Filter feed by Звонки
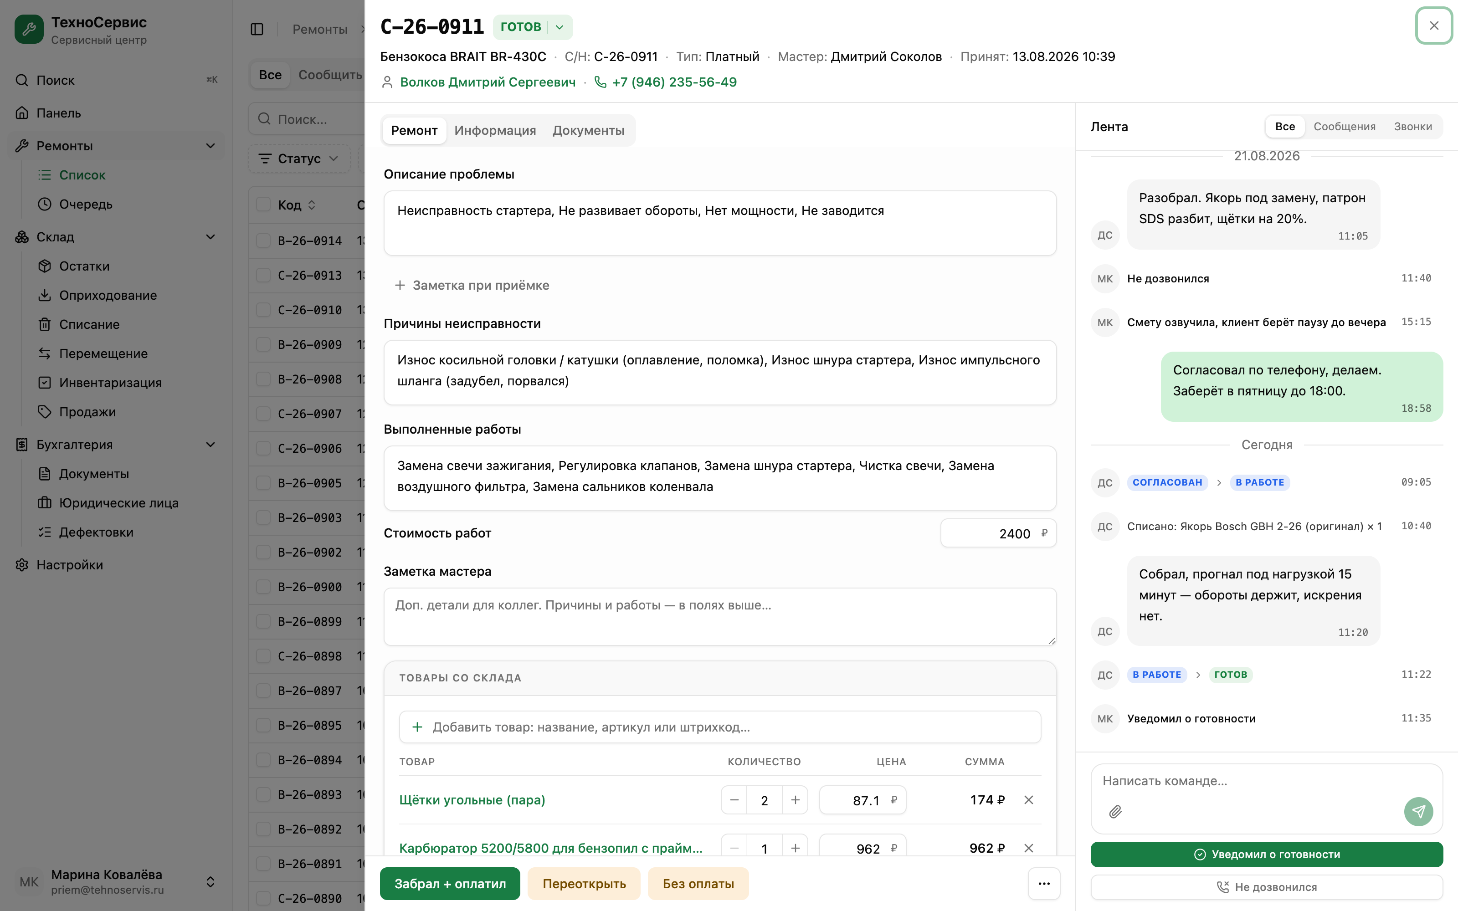 (1412, 127)
